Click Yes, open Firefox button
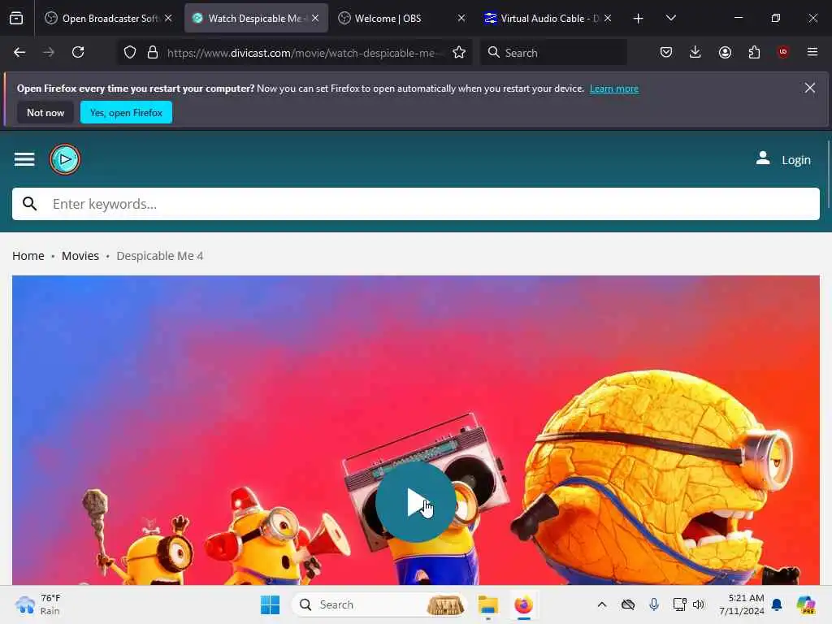Screen dimensions: 832x624 click(126, 112)
